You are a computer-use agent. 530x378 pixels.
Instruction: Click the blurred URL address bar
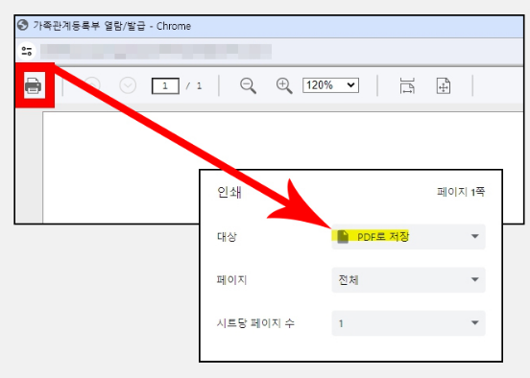pos(156,52)
